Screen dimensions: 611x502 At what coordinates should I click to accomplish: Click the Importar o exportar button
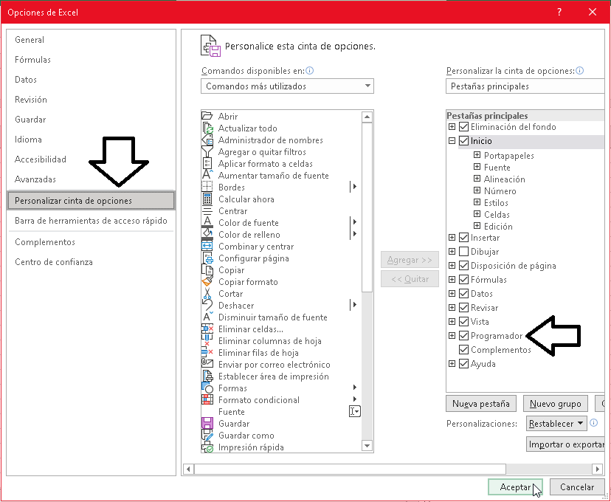tap(565, 444)
